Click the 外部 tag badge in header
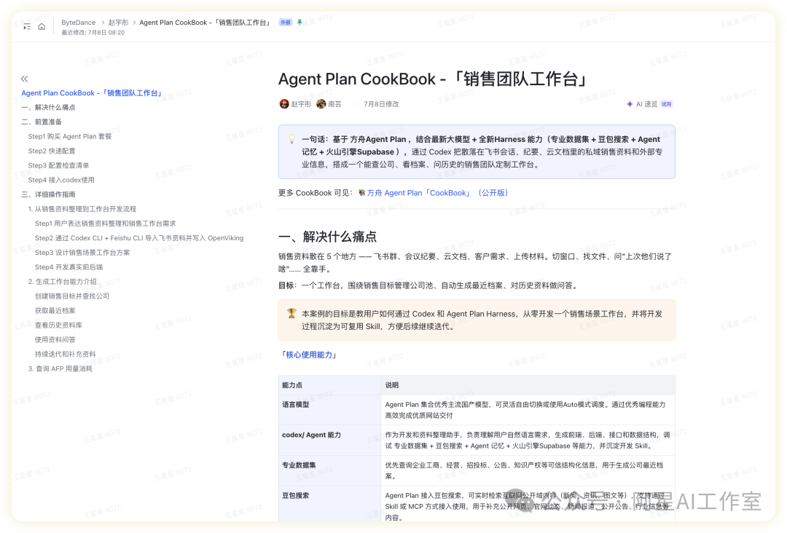Viewport: 787px width, 533px height. [286, 23]
